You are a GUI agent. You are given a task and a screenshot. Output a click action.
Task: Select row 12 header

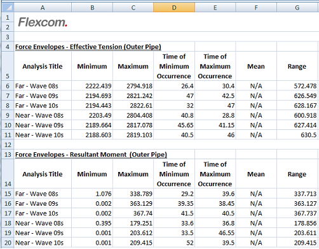click(x=8, y=145)
